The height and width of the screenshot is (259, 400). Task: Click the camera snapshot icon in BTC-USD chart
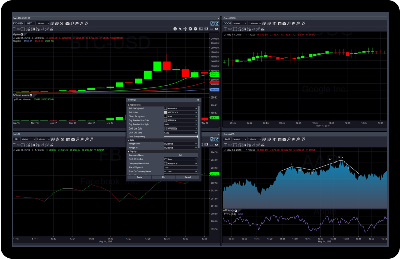tap(67, 23)
